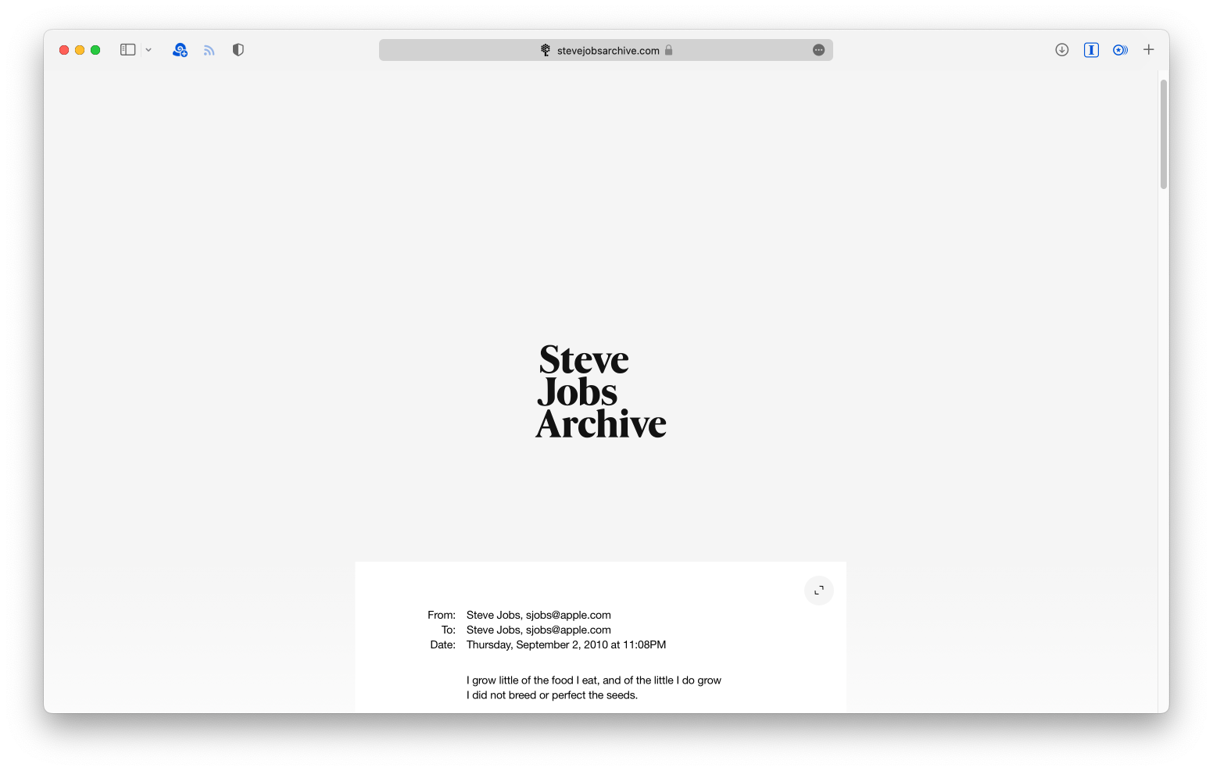Image resolution: width=1213 pixels, height=771 pixels.
Task: Toggle Reader mode via the more options control
Action: point(818,49)
